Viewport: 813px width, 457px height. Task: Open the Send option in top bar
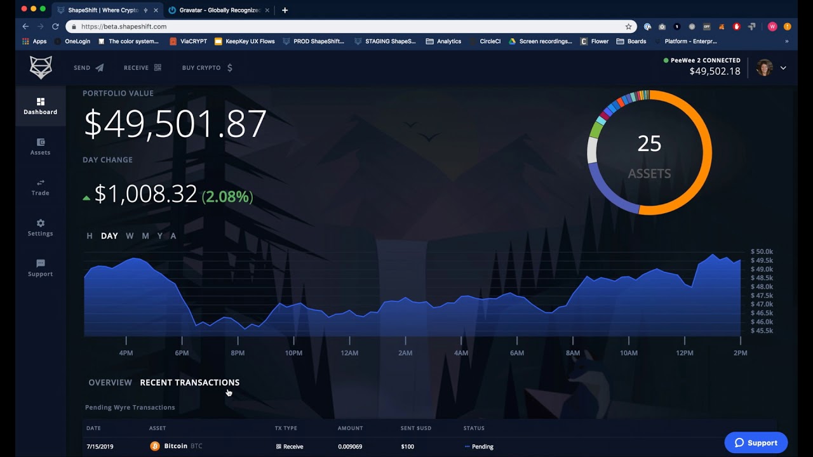coord(88,67)
